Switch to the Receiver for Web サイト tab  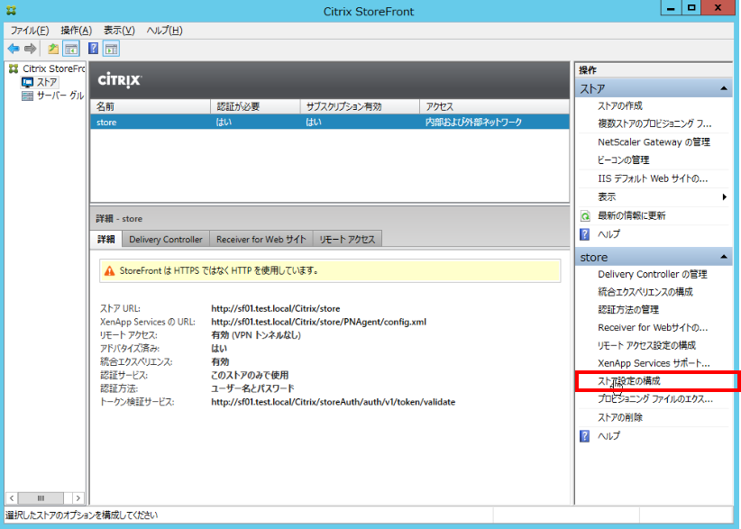pos(261,240)
